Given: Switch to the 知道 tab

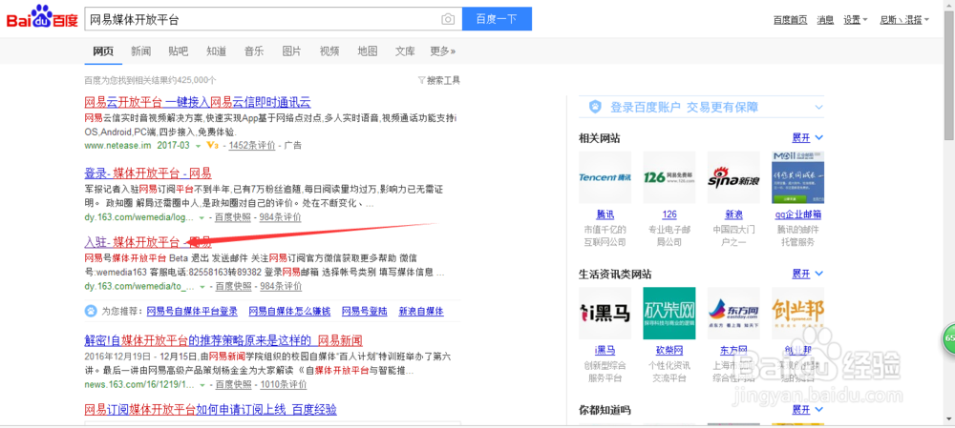Looking at the screenshot, I should click(216, 51).
